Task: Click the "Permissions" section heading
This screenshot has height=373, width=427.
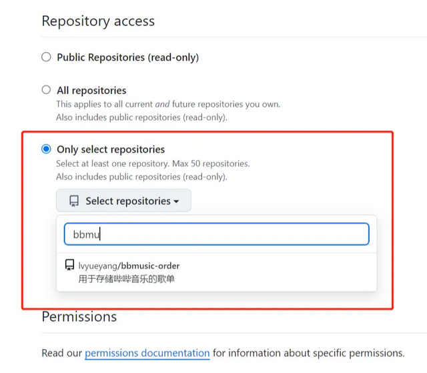Action: [x=79, y=316]
